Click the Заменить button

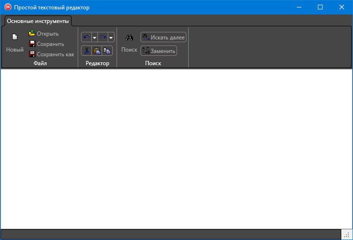159,51
